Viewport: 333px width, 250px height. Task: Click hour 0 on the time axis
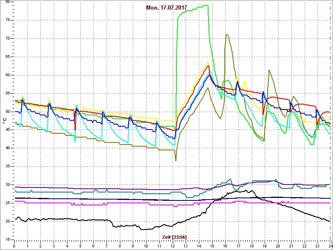point(14,245)
